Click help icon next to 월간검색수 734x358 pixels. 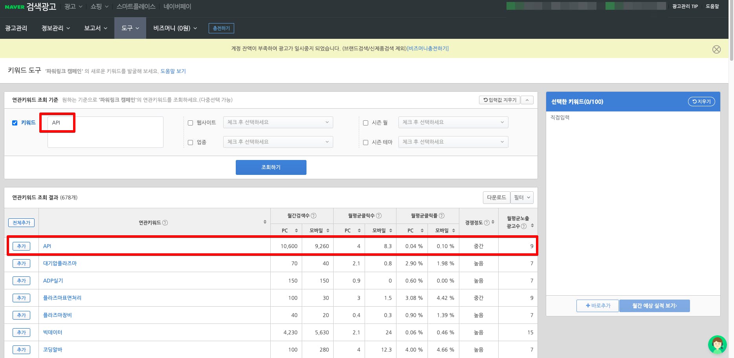(314, 216)
